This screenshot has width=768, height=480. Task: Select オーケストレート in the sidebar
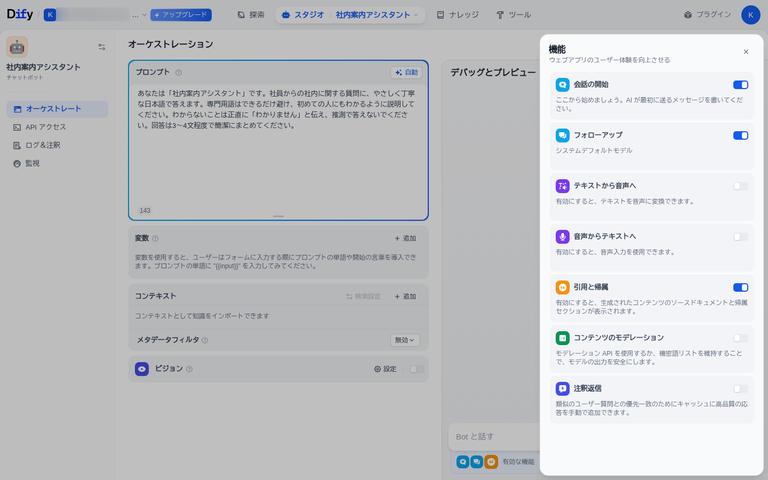point(57,109)
